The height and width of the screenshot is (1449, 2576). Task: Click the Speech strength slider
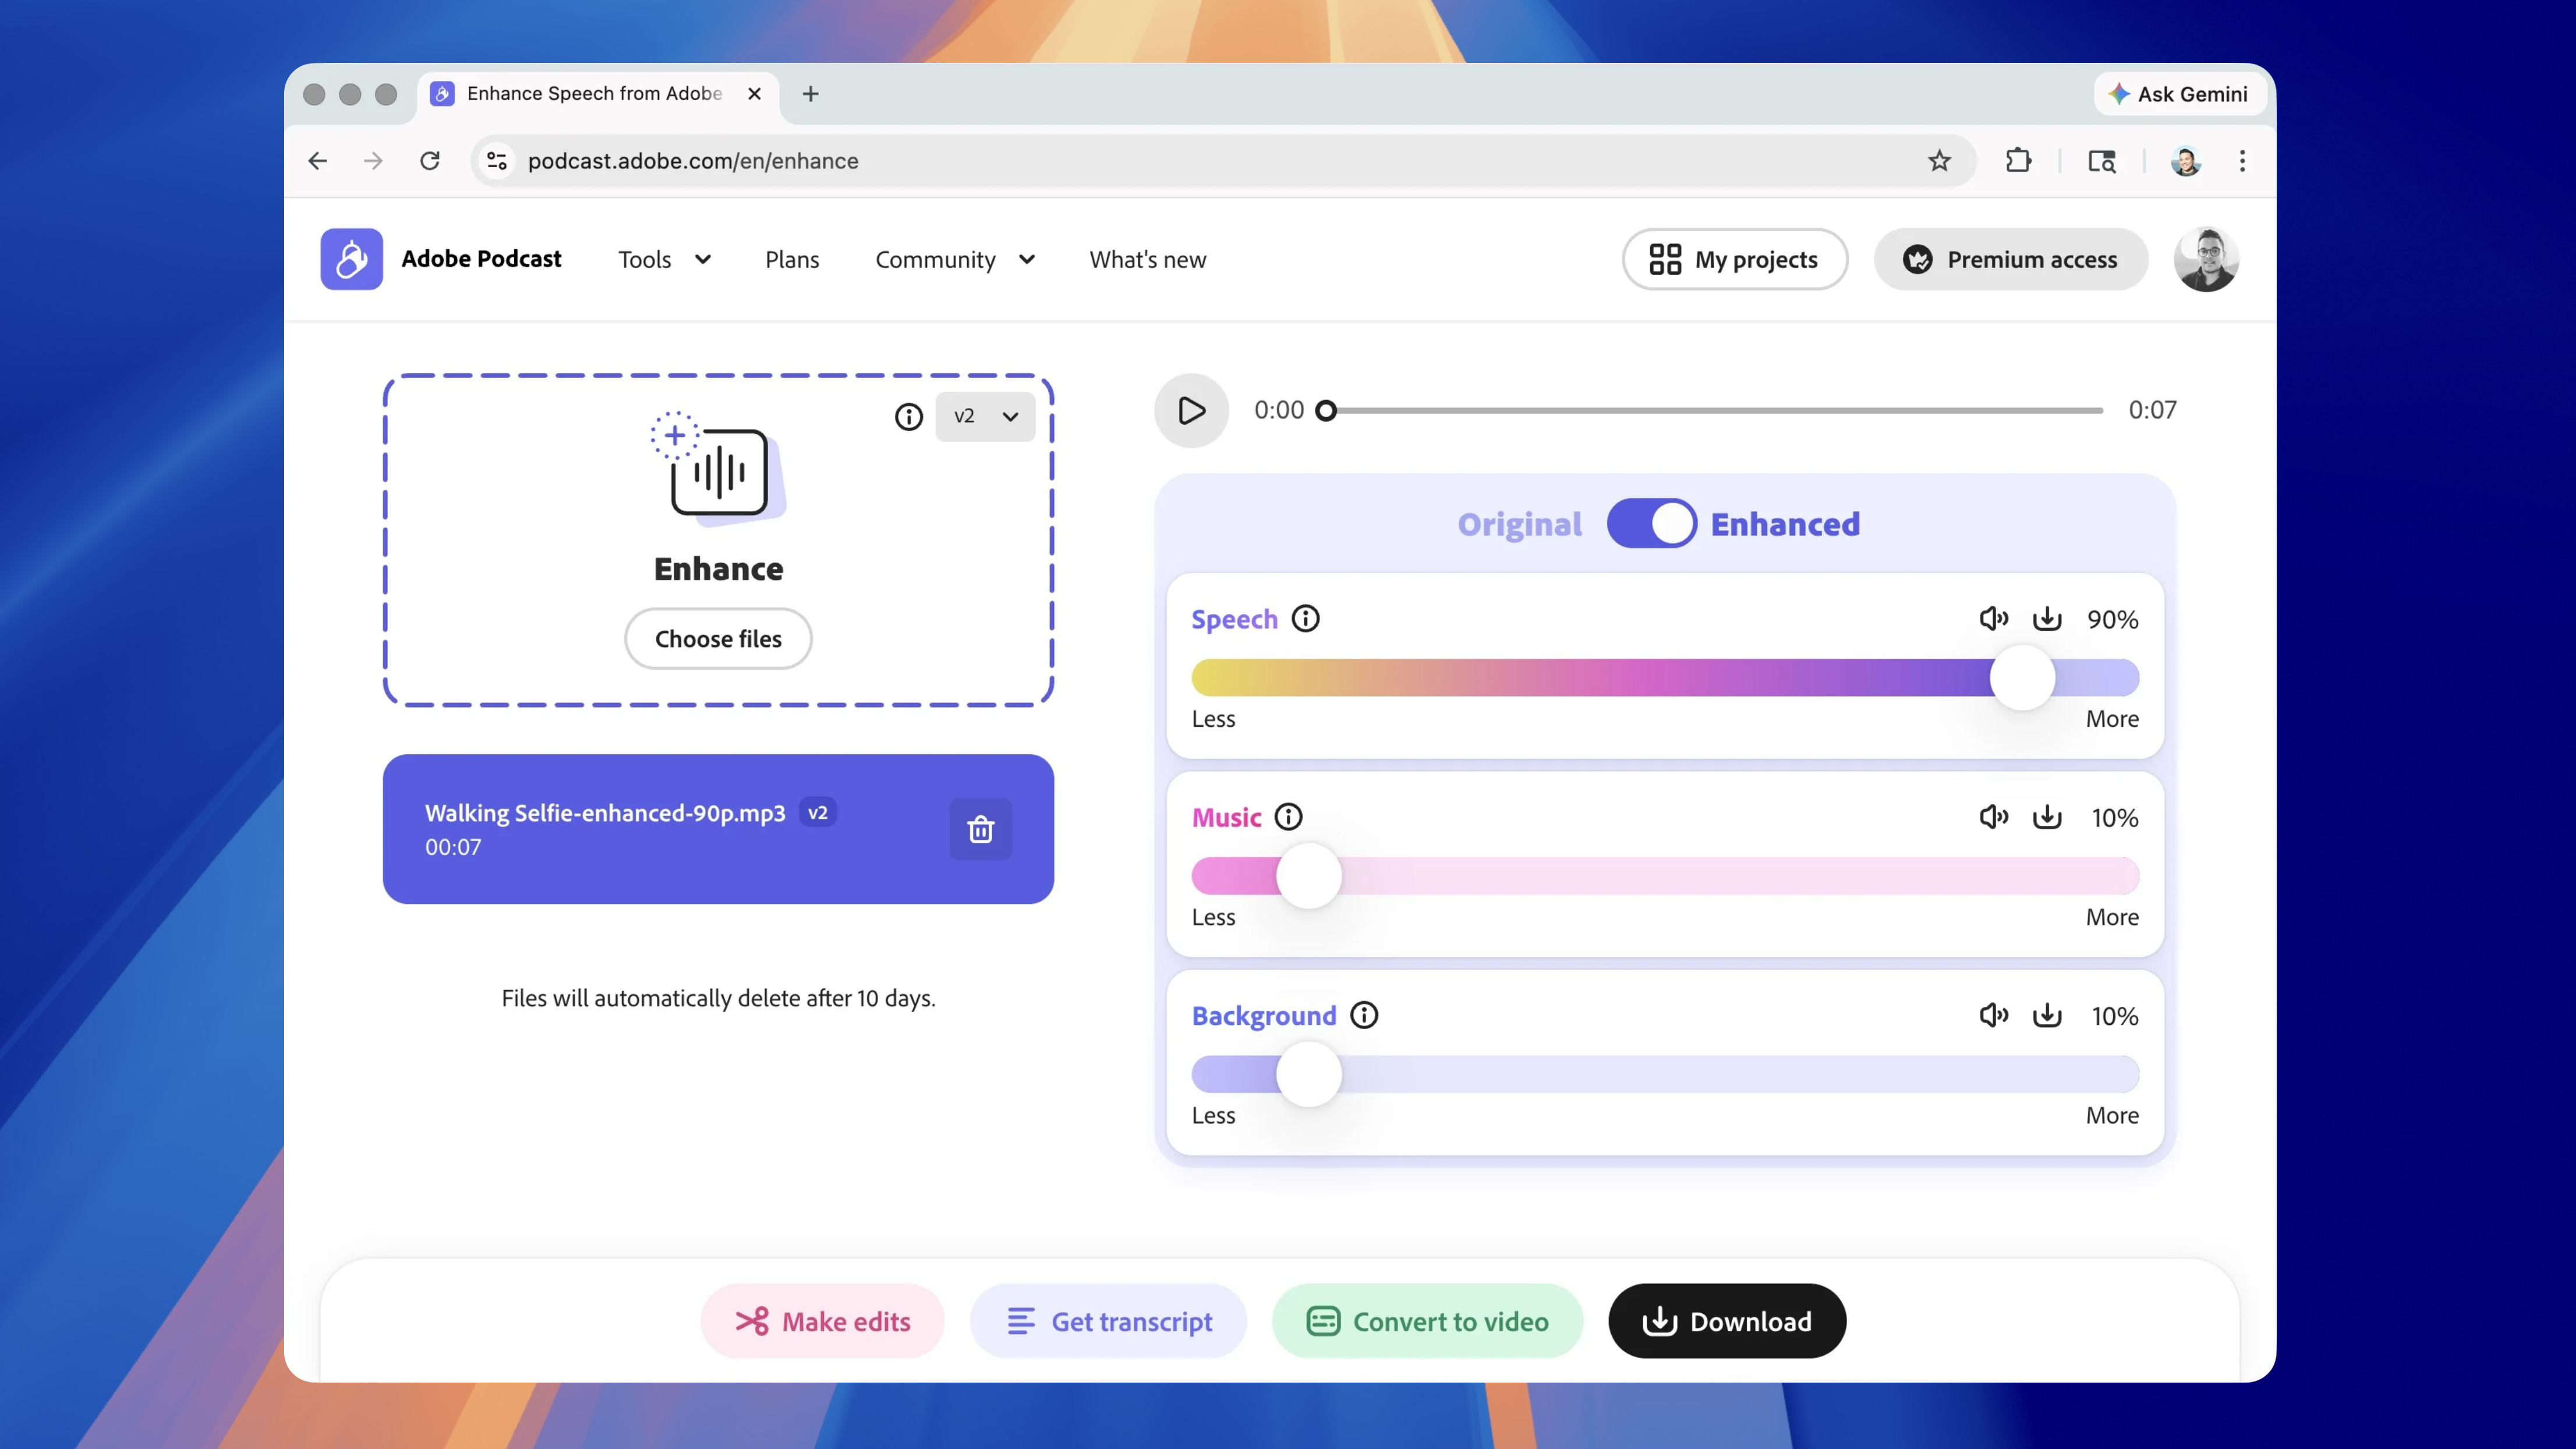pos(1665,677)
